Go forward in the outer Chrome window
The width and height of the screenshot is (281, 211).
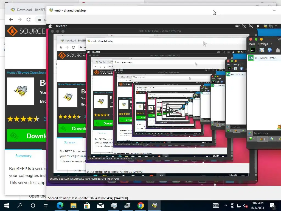[20, 20]
